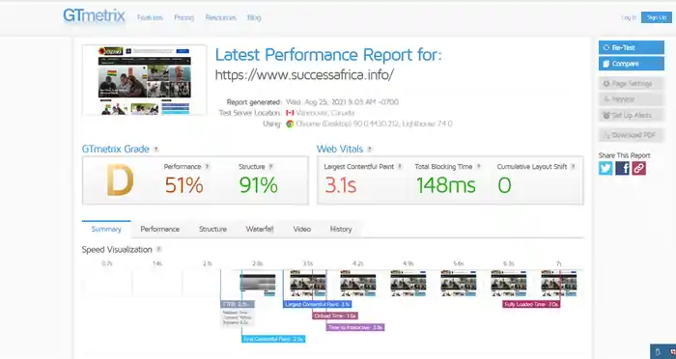Open the 5.6s filmstrip frame
Image resolution: width=676 pixels, height=359 pixels.
point(459,283)
